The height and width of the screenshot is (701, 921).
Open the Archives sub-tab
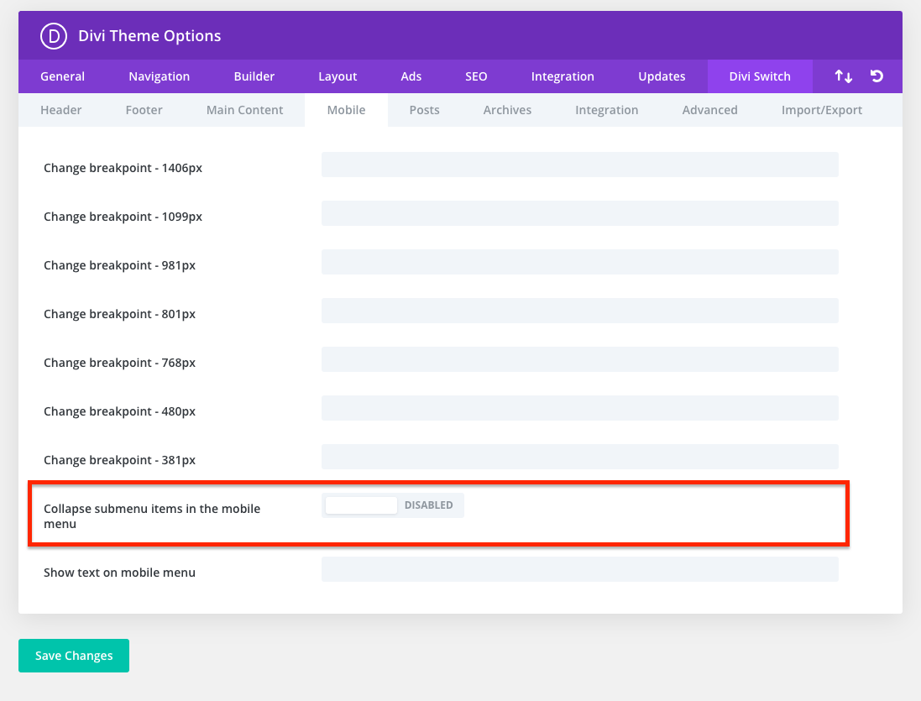click(507, 110)
